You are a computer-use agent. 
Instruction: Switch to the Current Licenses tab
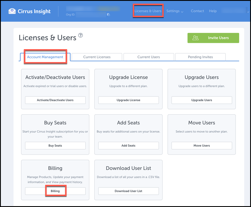click(x=97, y=57)
